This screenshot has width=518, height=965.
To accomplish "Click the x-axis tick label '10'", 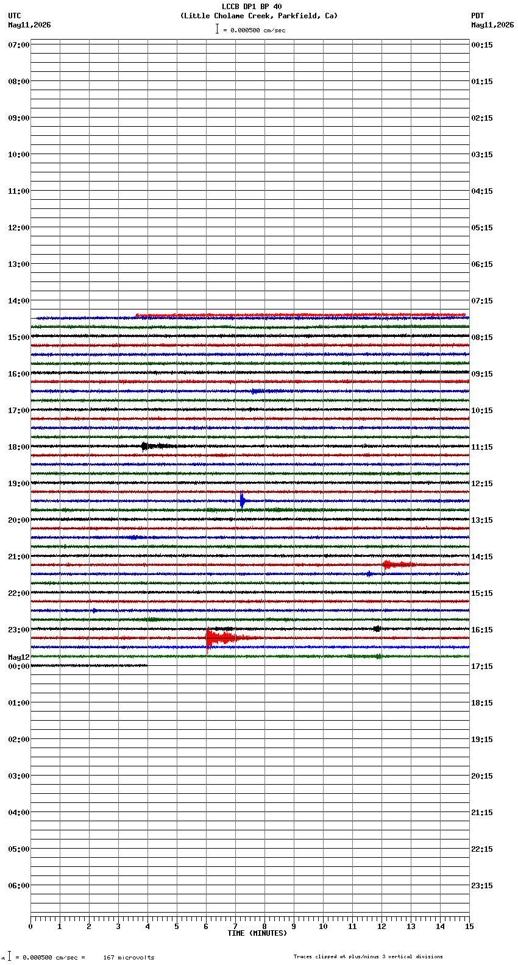I will 323,927.
